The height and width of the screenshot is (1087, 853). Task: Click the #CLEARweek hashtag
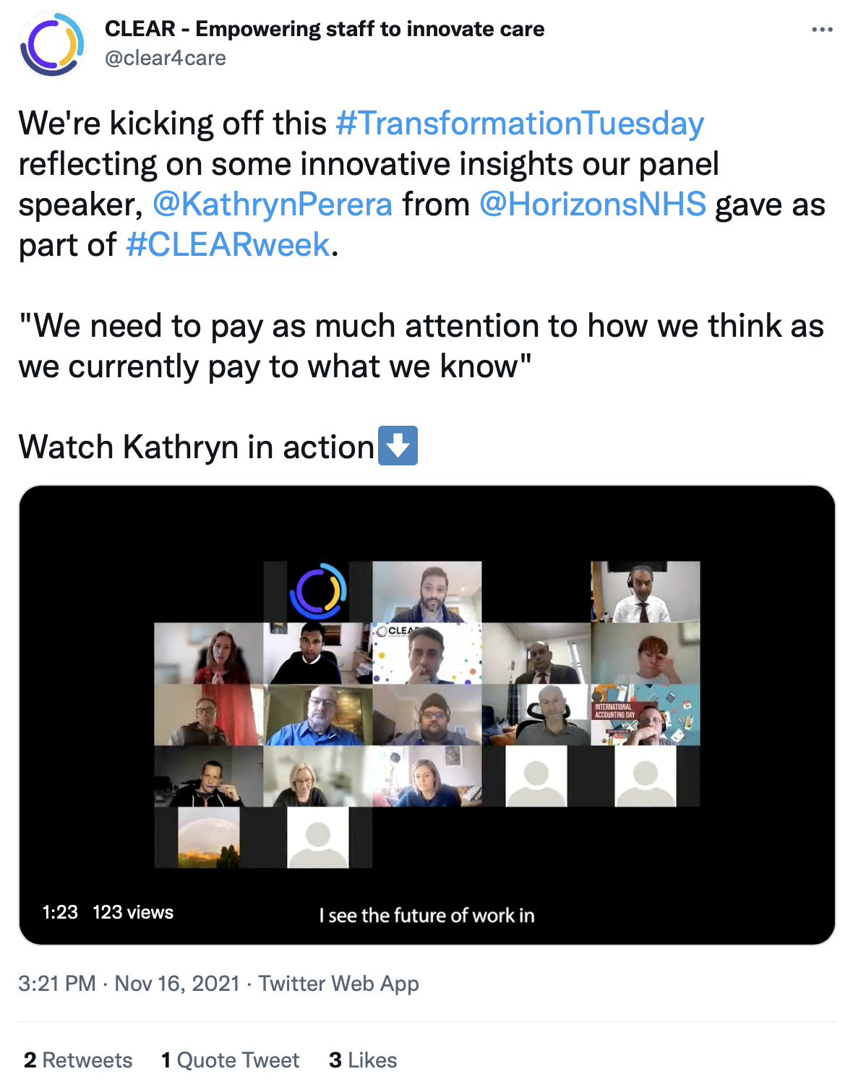point(228,245)
